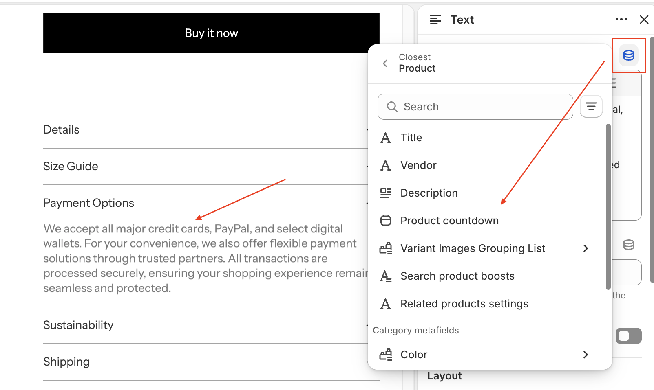Click the magnifier icon in Search field
This screenshot has width=654, height=390.
[x=392, y=107]
